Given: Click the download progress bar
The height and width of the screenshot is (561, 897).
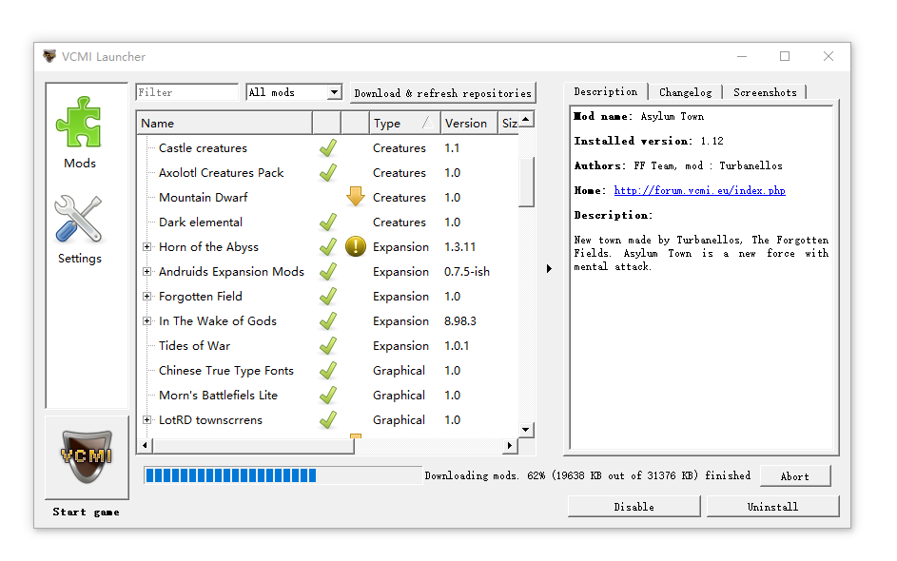Looking at the screenshot, I should [282, 475].
